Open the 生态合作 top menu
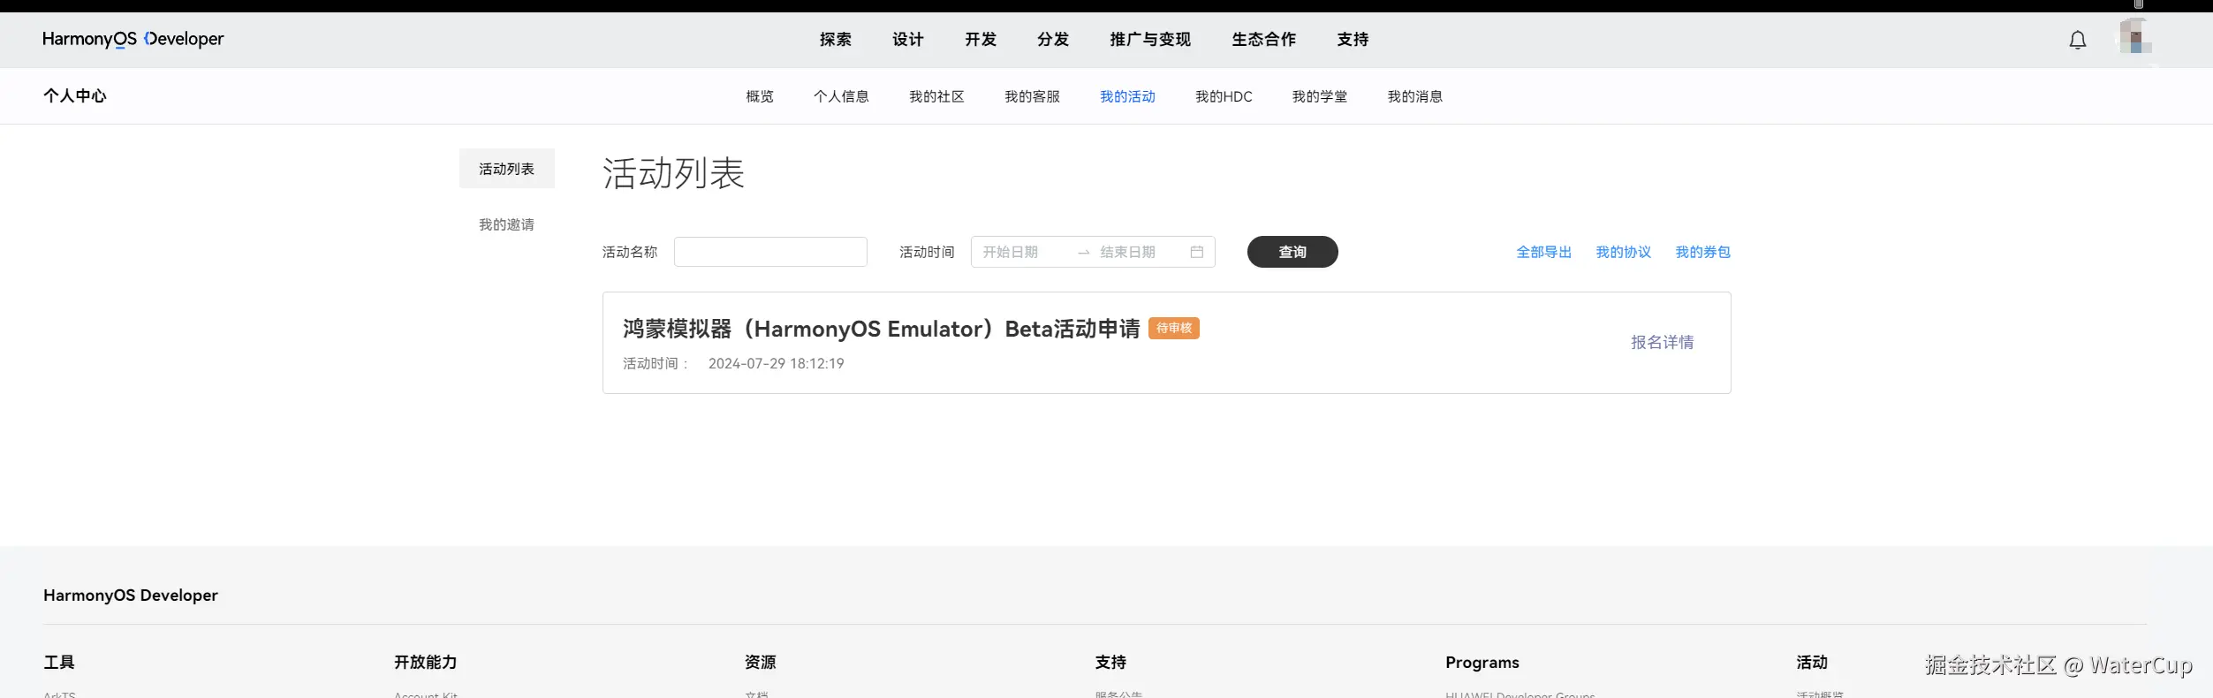This screenshot has width=2213, height=698. point(1264,39)
